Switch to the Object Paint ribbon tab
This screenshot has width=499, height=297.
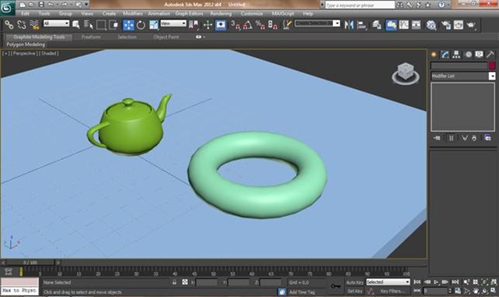click(166, 37)
